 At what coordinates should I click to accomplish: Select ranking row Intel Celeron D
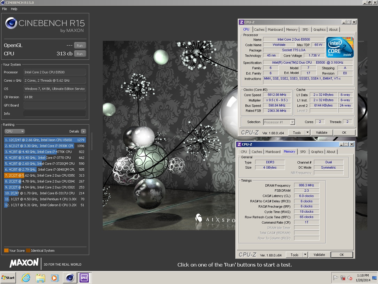click(x=45, y=205)
